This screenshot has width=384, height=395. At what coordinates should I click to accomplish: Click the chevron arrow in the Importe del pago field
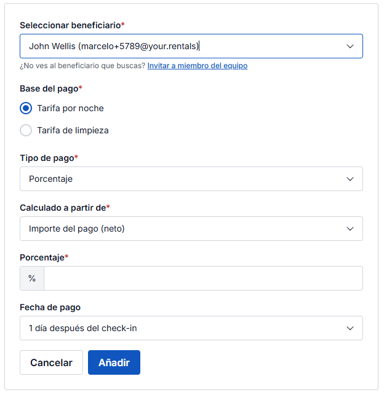(350, 229)
